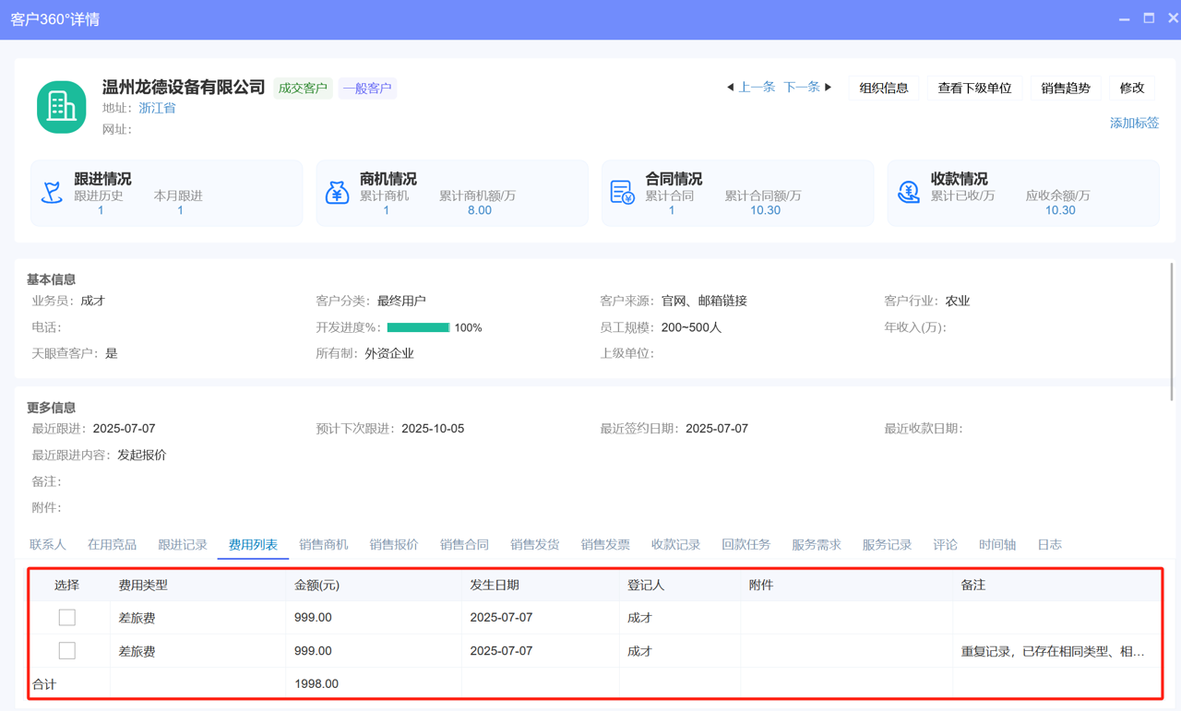Open the 时间轴 tab
The height and width of the screenshot is (711, 1181).
coord(996,544)
